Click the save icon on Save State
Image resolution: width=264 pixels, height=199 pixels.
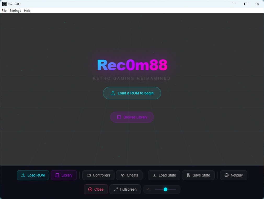click(x=189, y=175)
